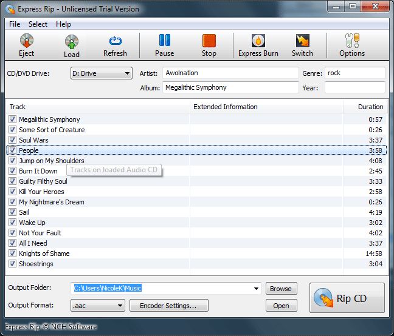The image size is (394, 336).
Task: Uncheck the Megalithic Symphony track
Action: click(x=13, y=119)
